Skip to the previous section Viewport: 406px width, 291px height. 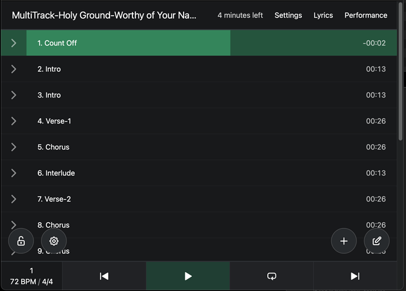coord(104,276)
